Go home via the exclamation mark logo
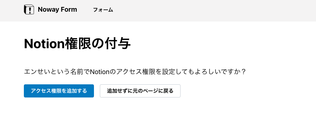The width and height of the screenshot is (316, 138). tap(29, 9)
